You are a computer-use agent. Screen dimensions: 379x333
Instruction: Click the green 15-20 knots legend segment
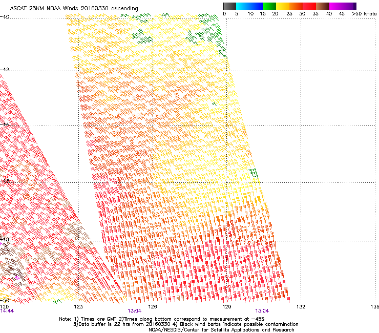[x=269, y=6]
